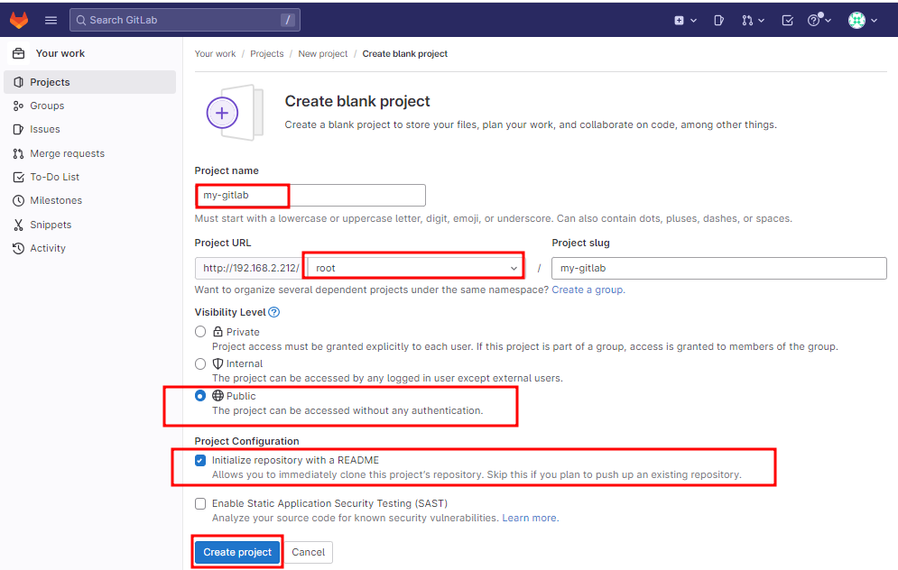
Task: Click the Activity history icon
Action: coord(18,248)
